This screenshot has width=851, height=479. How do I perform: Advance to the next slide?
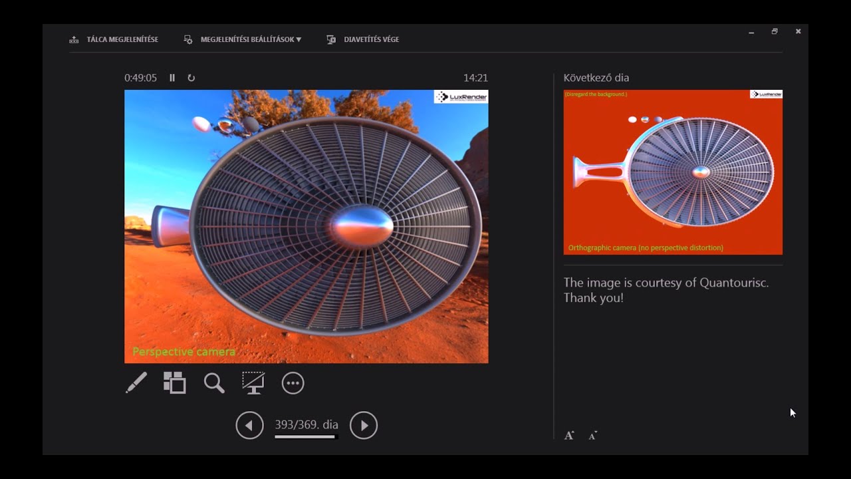(x=364, y=425)
